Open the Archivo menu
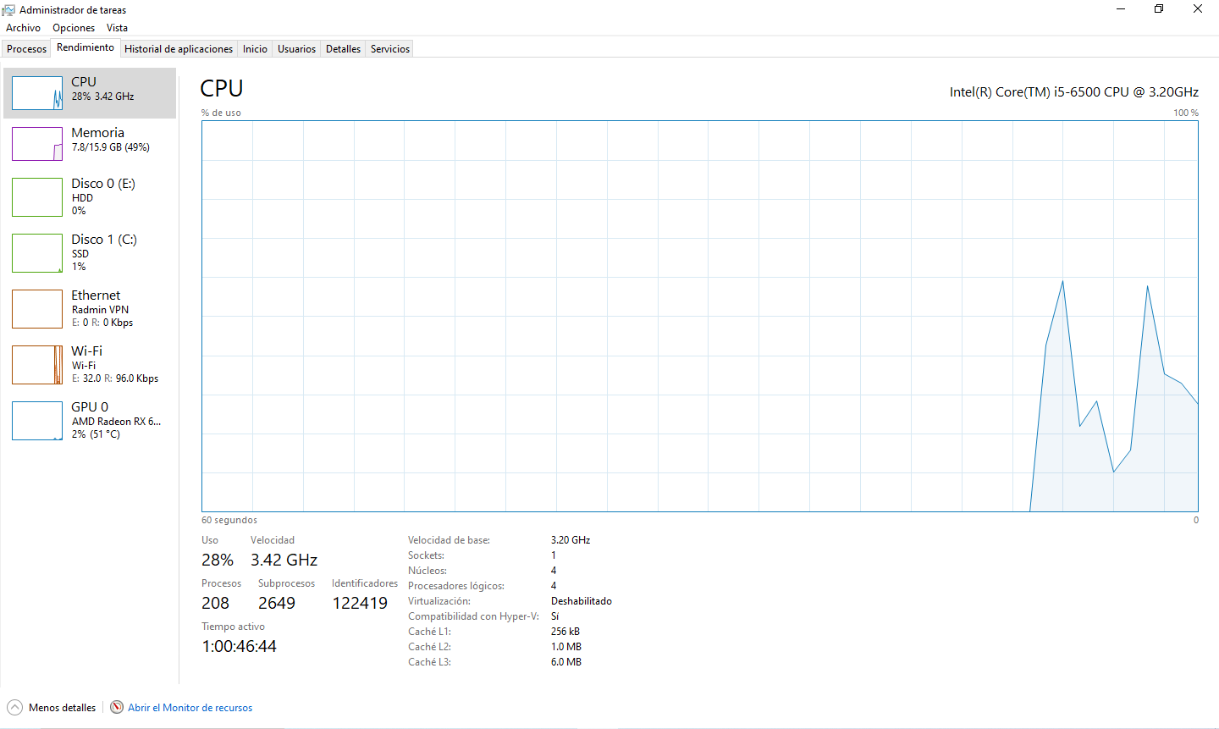Screen dimensions: 1219x729 click(x=23, y=28)
